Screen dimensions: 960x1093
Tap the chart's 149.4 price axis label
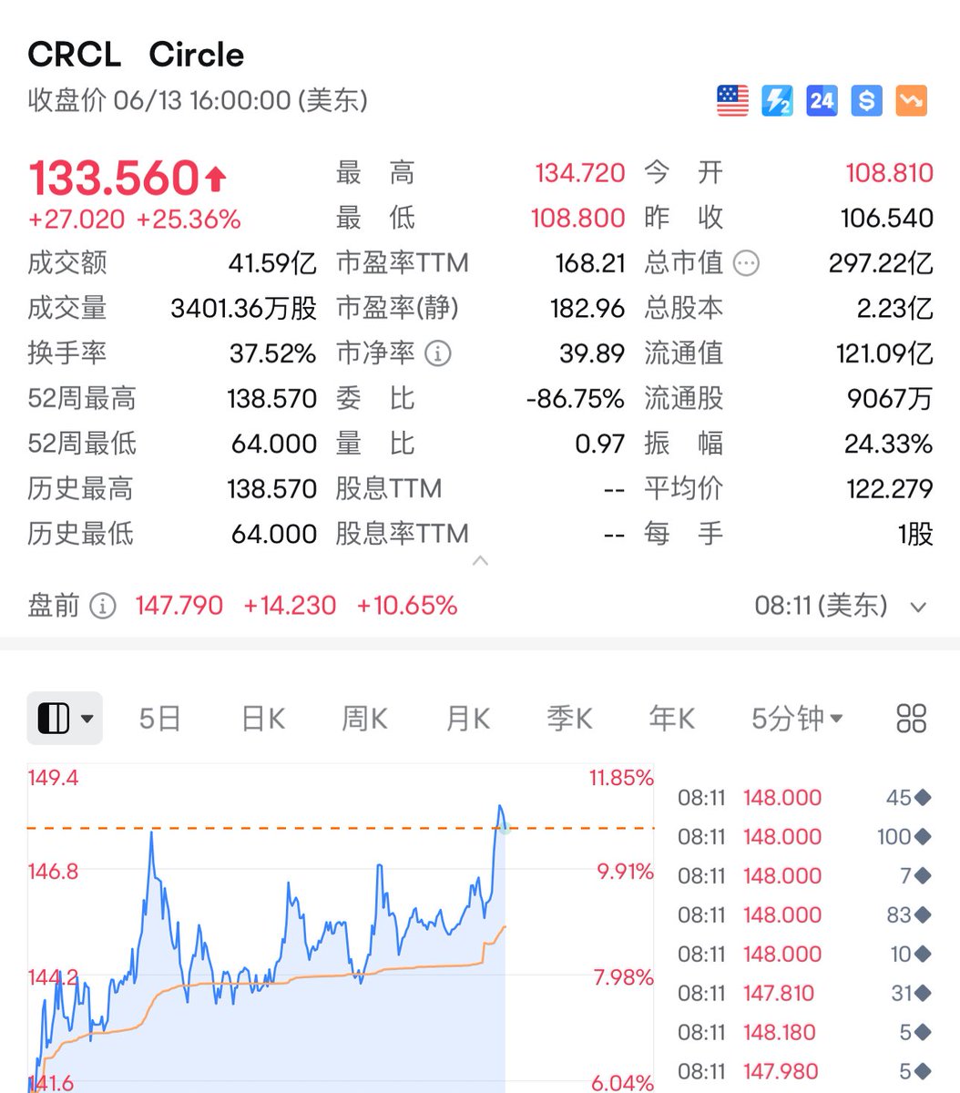click(x=54, y=778)
